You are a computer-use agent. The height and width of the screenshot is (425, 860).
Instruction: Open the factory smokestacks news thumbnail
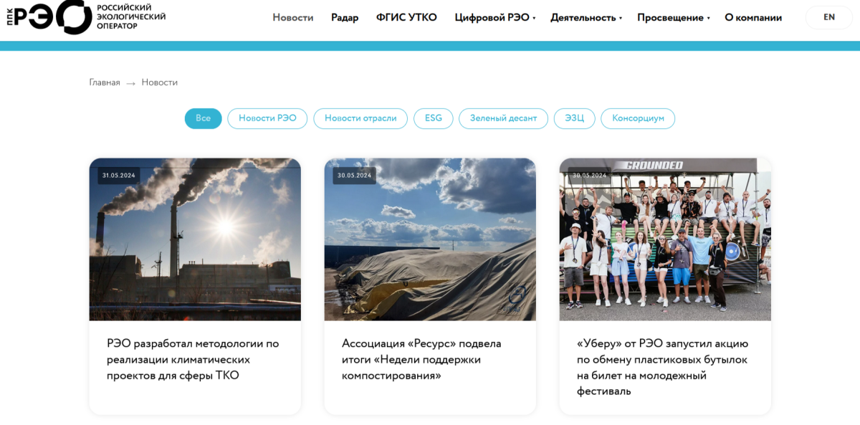195,239
